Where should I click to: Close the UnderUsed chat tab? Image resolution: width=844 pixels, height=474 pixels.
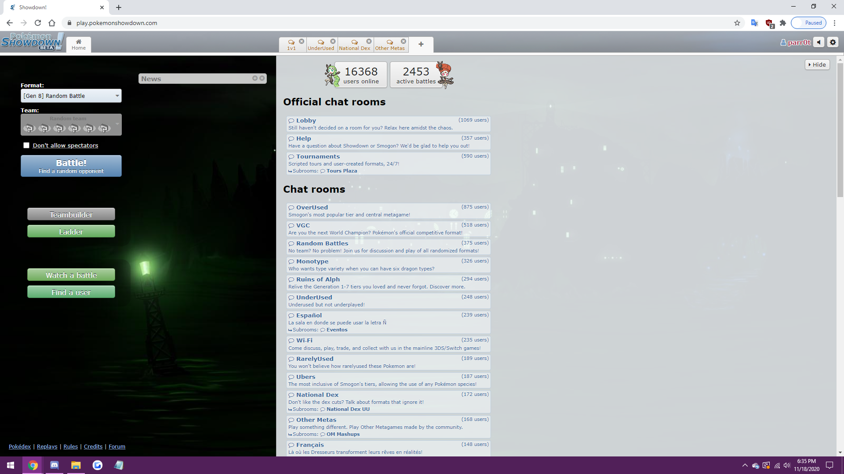click(333, 41)
